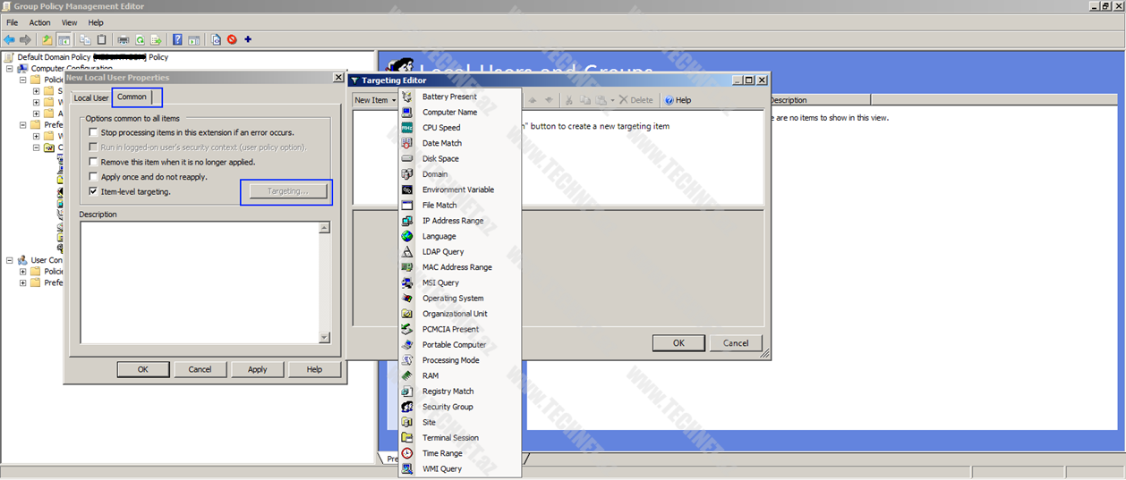Image resolution: width=1126 pixels, height=480 pixels.
Task: Choose Security Group from the New Item menu
Action: (448, 407)
